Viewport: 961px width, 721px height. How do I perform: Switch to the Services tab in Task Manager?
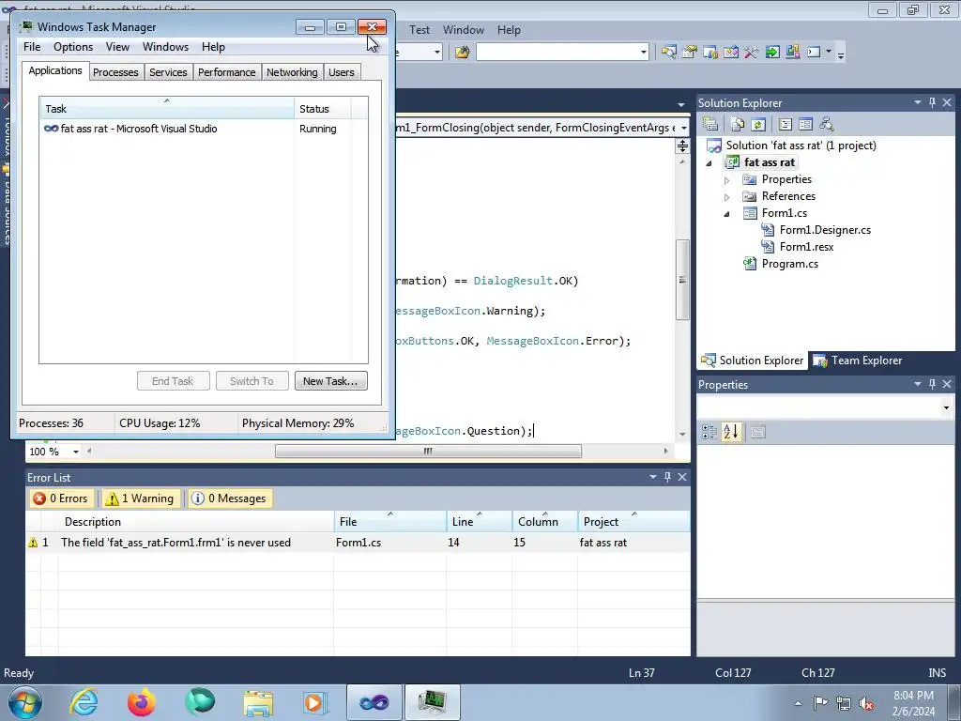click(168, 72)
